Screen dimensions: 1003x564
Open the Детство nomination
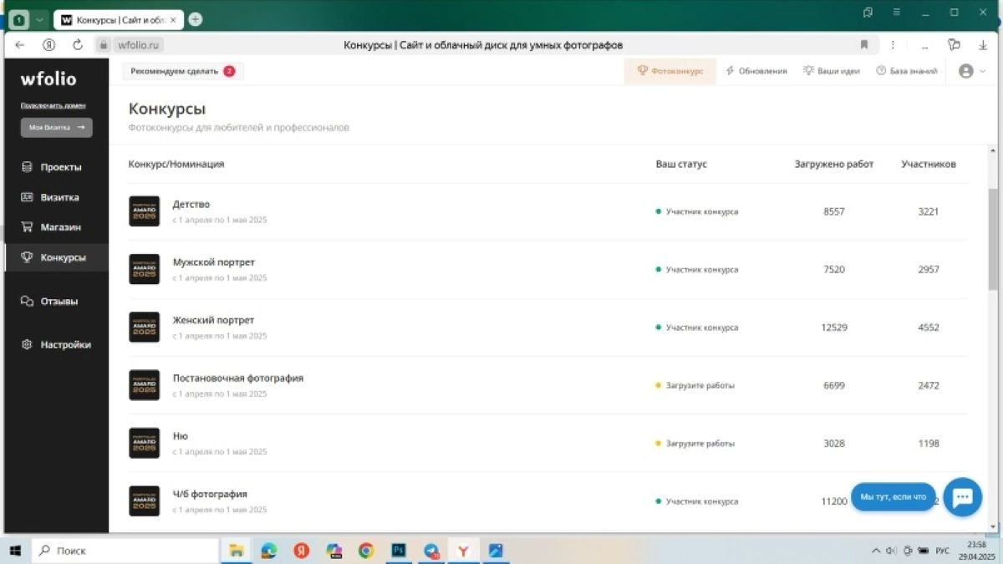(191, 205)
